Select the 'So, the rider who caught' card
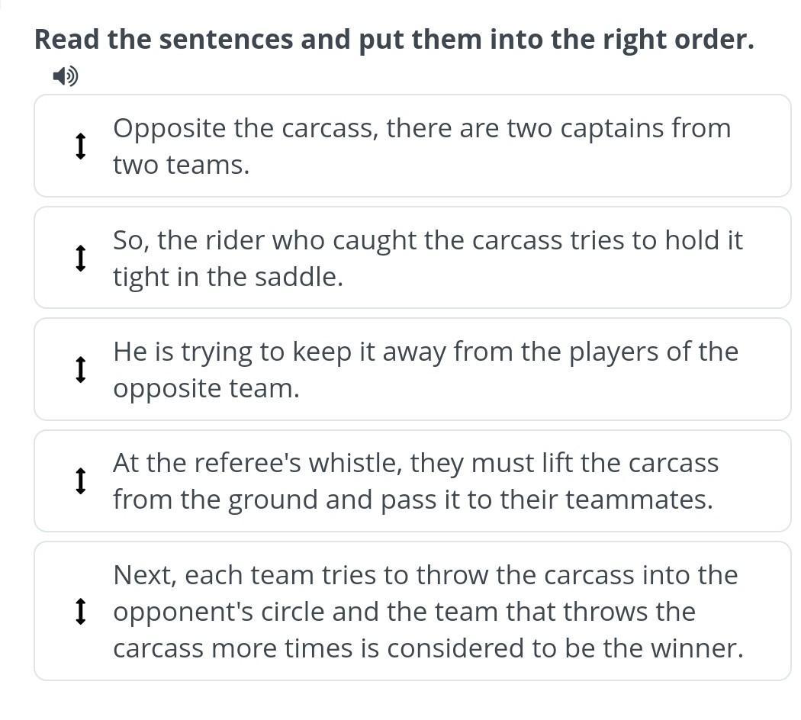This screenshot has width=801, height=720. (412, 257)
